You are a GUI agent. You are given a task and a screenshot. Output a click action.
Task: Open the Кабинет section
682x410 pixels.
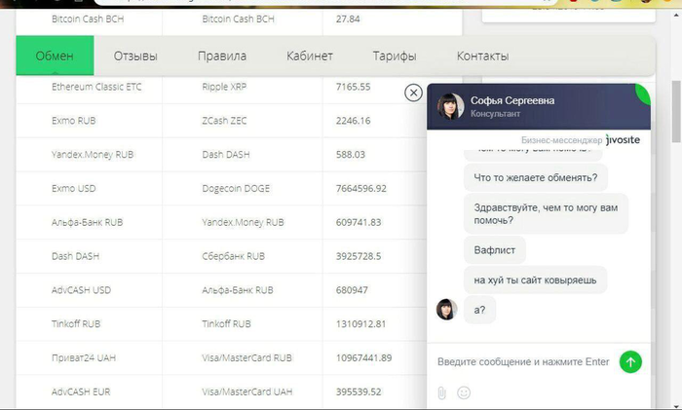click(310, 56)
